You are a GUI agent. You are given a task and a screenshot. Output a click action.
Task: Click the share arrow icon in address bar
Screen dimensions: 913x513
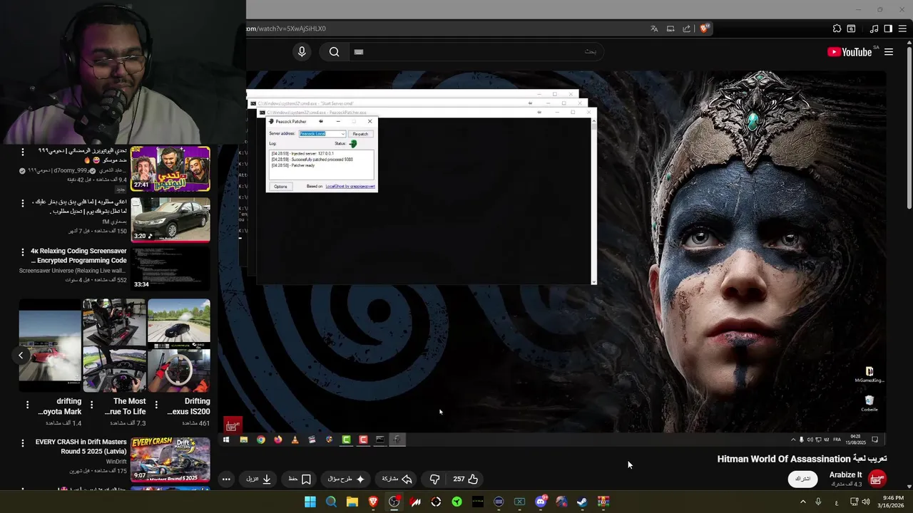[686, 28]
